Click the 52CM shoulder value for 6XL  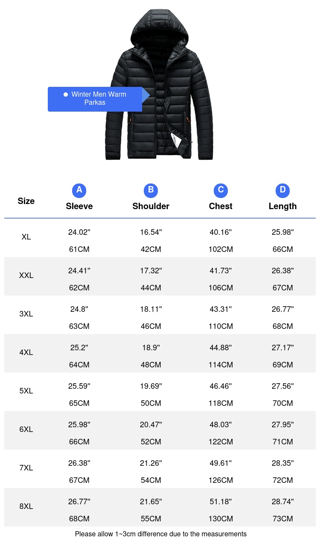pos(151,442)
